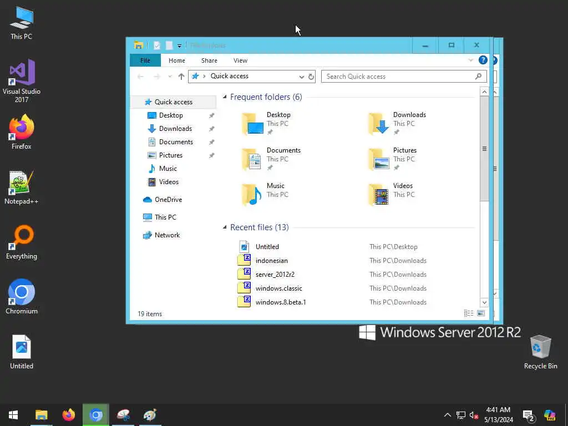568x426 pixels.
Task: Select Pictures in the navigation pane
Action: tap(171, 155)
